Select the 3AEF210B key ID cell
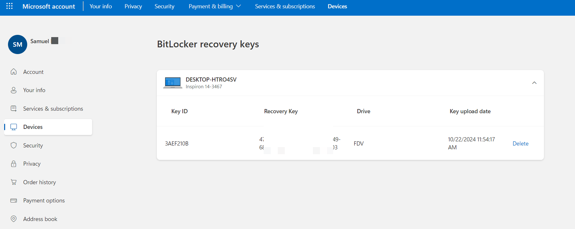 point(177,144)
